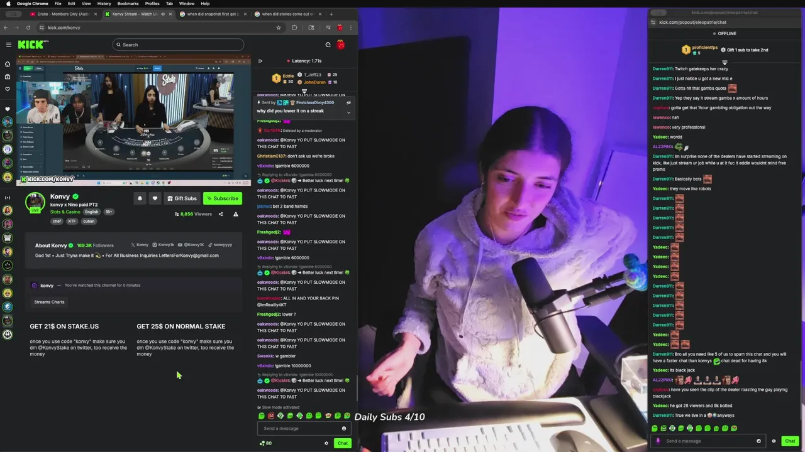Open the Kick sidebar hamburger menu
The image size is (805, 452).
(9, 45)
